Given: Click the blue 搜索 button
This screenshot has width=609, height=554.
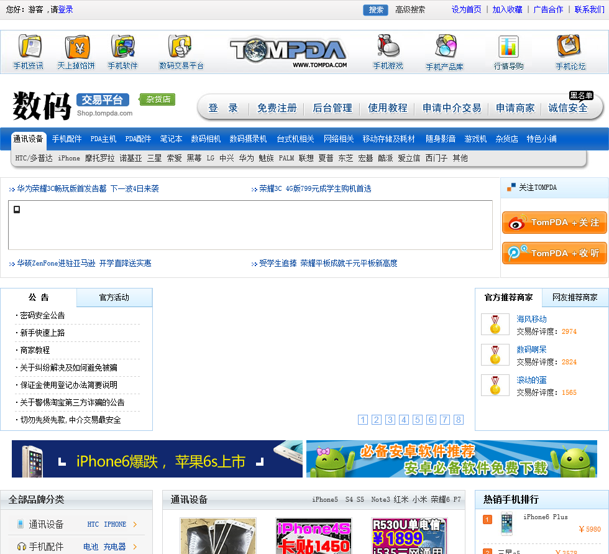Looking at the screenshot, I should tap(375, 10).
